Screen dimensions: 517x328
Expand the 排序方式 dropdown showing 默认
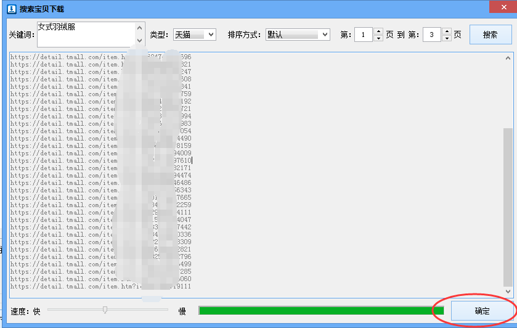pyautogui.click(x=298, y=35)
